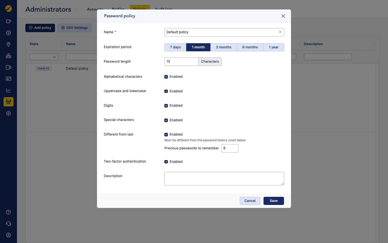Uncheck the Special characters Enabled checkbox
The image size is (388, 243).
166,120
